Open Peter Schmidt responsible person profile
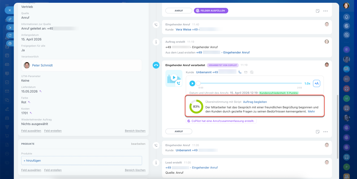 click(x=42, y=65)
